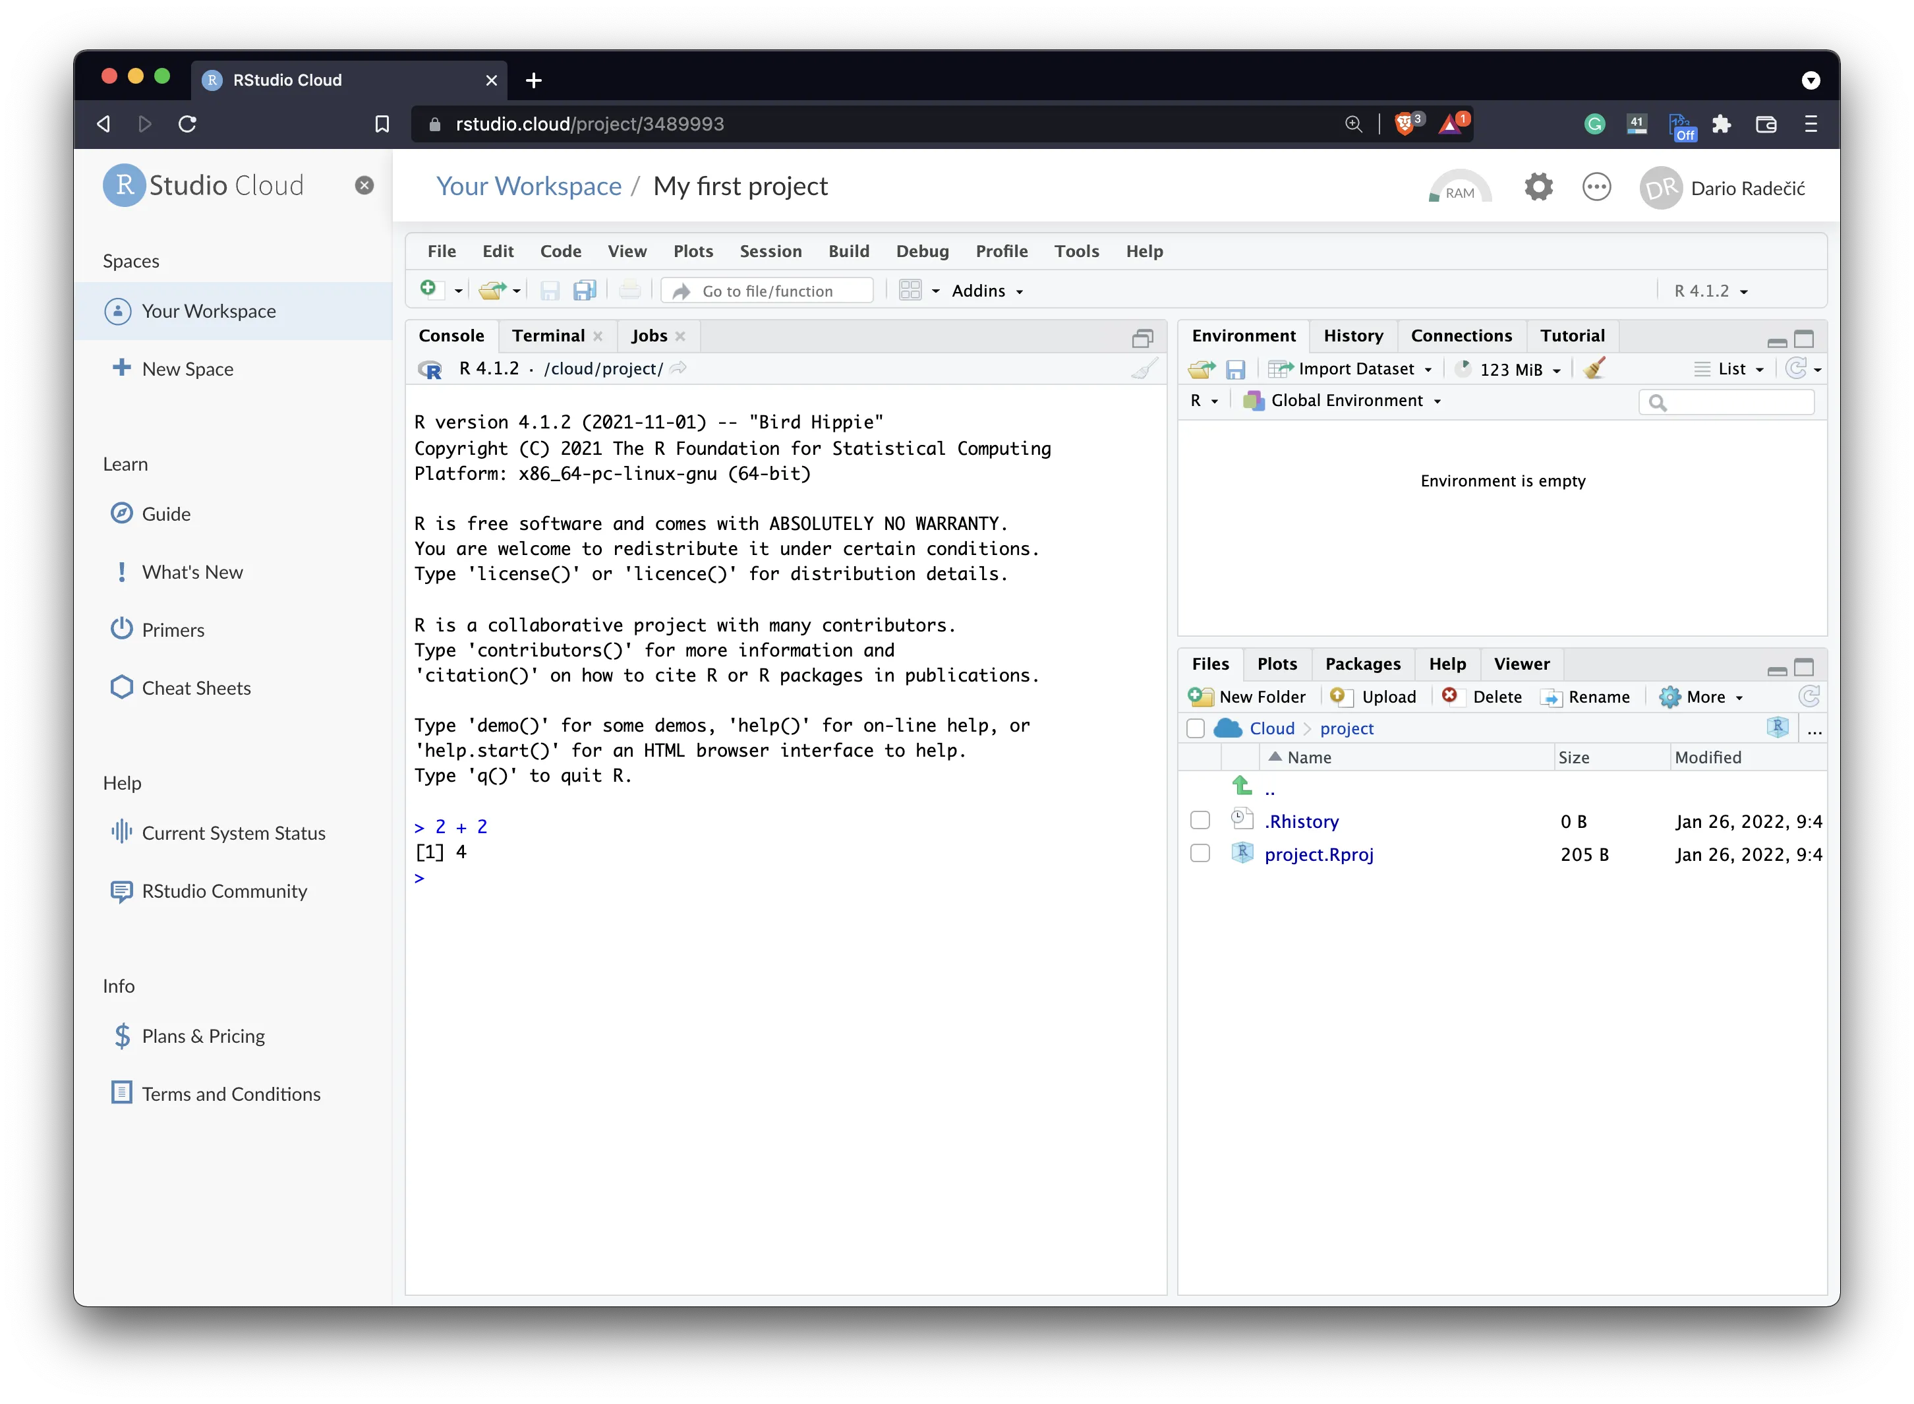This screenshot has height=1404, width=1914.
Task: Switch to the Terminal tab
Action: pos(548,336)
